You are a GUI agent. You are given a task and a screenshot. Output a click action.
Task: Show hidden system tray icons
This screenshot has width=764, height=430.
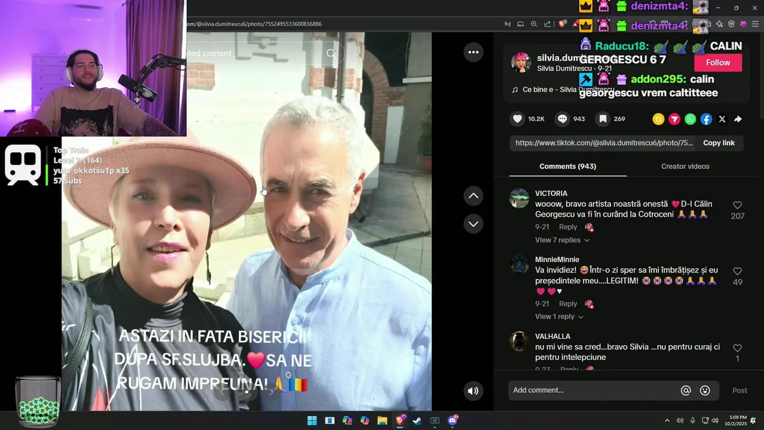(667, 420)
